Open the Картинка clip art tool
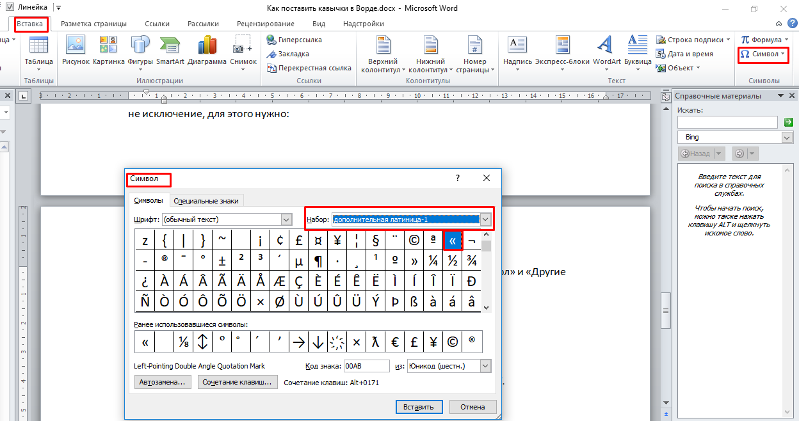The width and height of the screenshot is (799, 421). [x=108, y=51]
